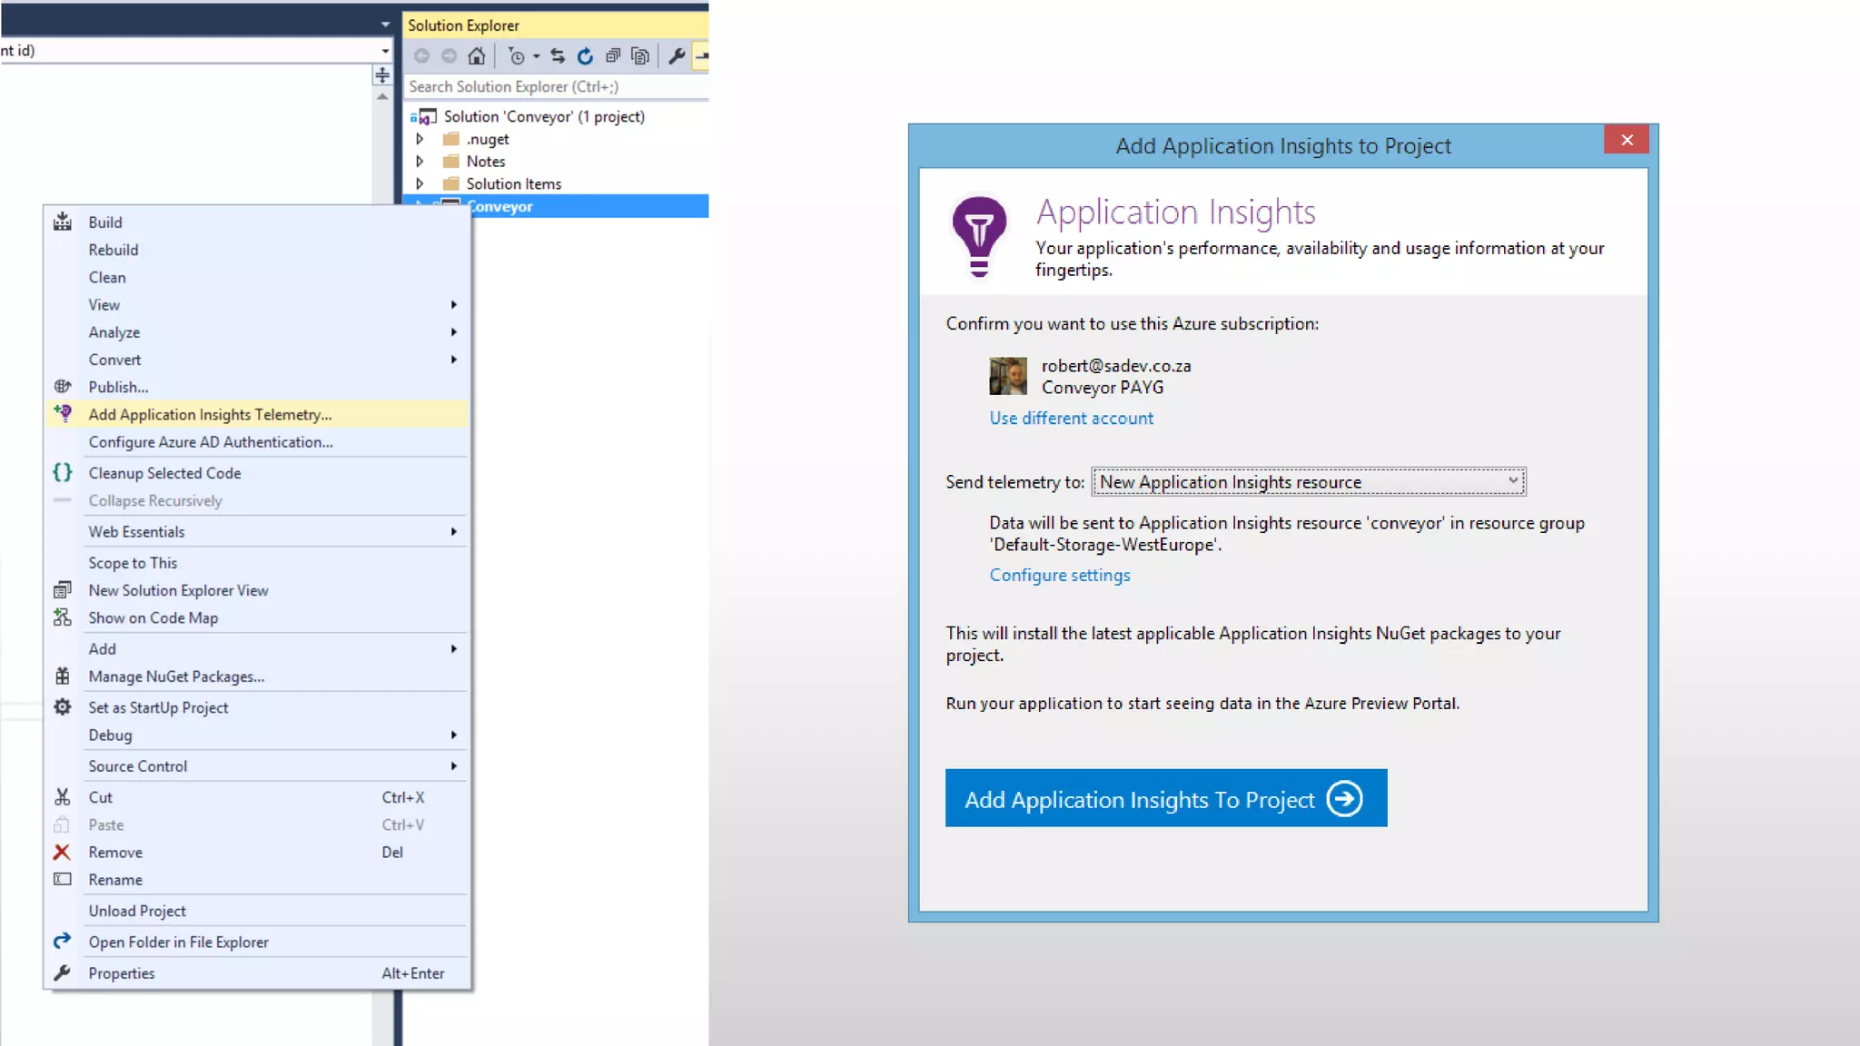Select Add Application Insights Telemetry menu item
1860x1046 pixels.
pyautogui.click(x=210, y=415)
